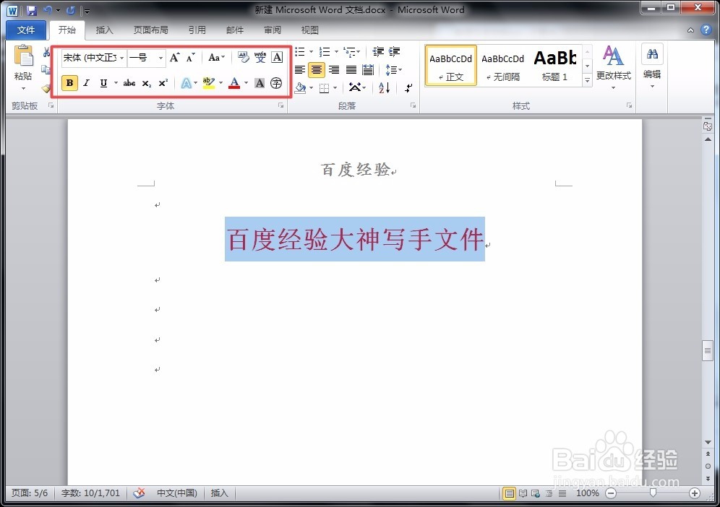
Task: Click the Undo arrow icon
Action: (48, 10)
